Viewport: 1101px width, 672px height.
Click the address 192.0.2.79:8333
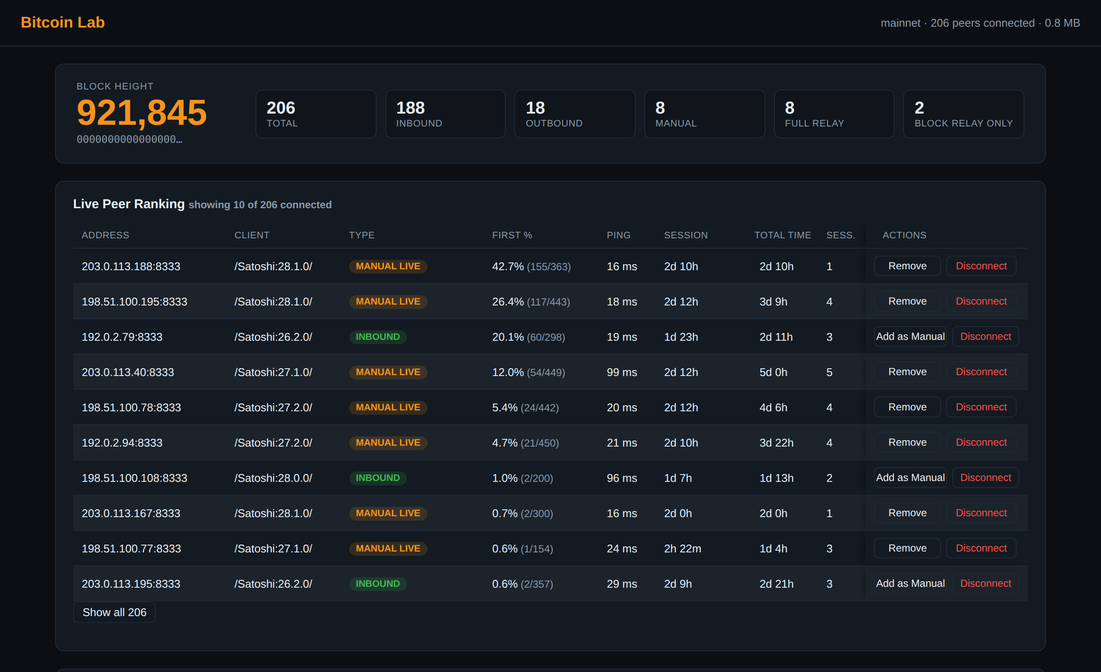(x=122, y=337)
